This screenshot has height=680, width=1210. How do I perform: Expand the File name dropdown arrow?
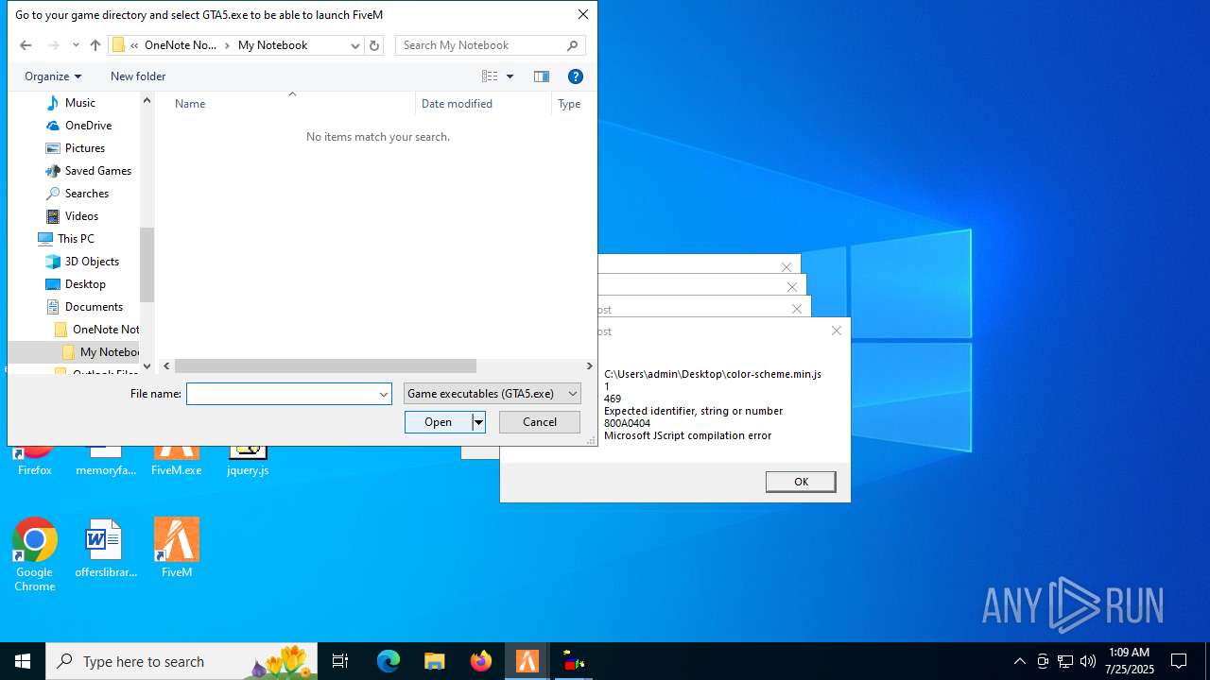[x=384, y=394]
